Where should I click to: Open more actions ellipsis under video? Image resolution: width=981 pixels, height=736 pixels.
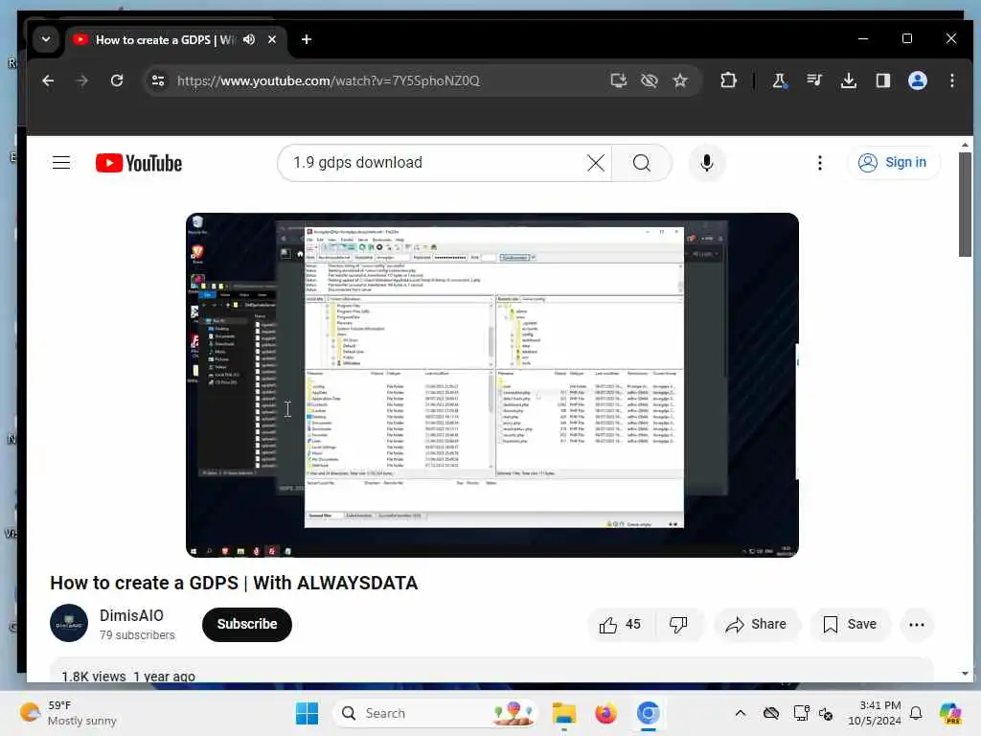pyautogui.click(x=917, y=624)
